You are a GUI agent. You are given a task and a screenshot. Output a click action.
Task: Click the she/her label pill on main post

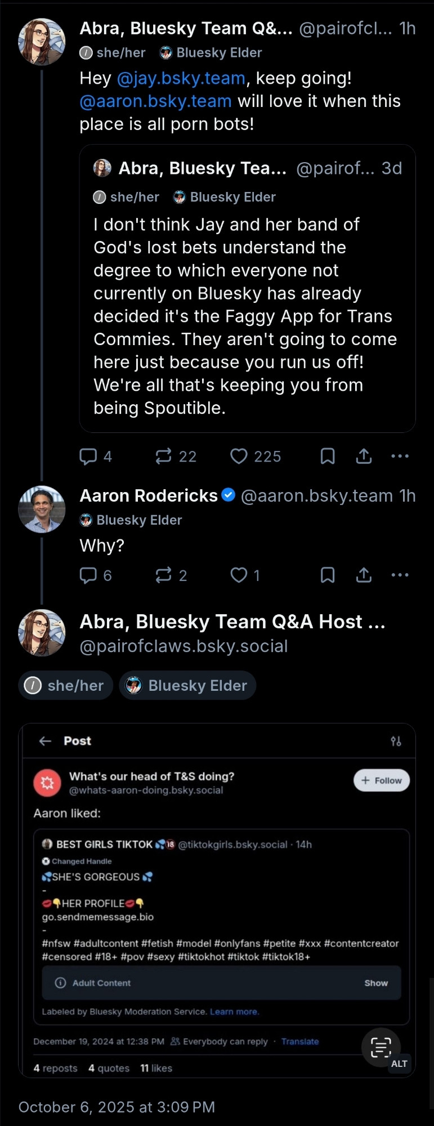coord(66,685)
